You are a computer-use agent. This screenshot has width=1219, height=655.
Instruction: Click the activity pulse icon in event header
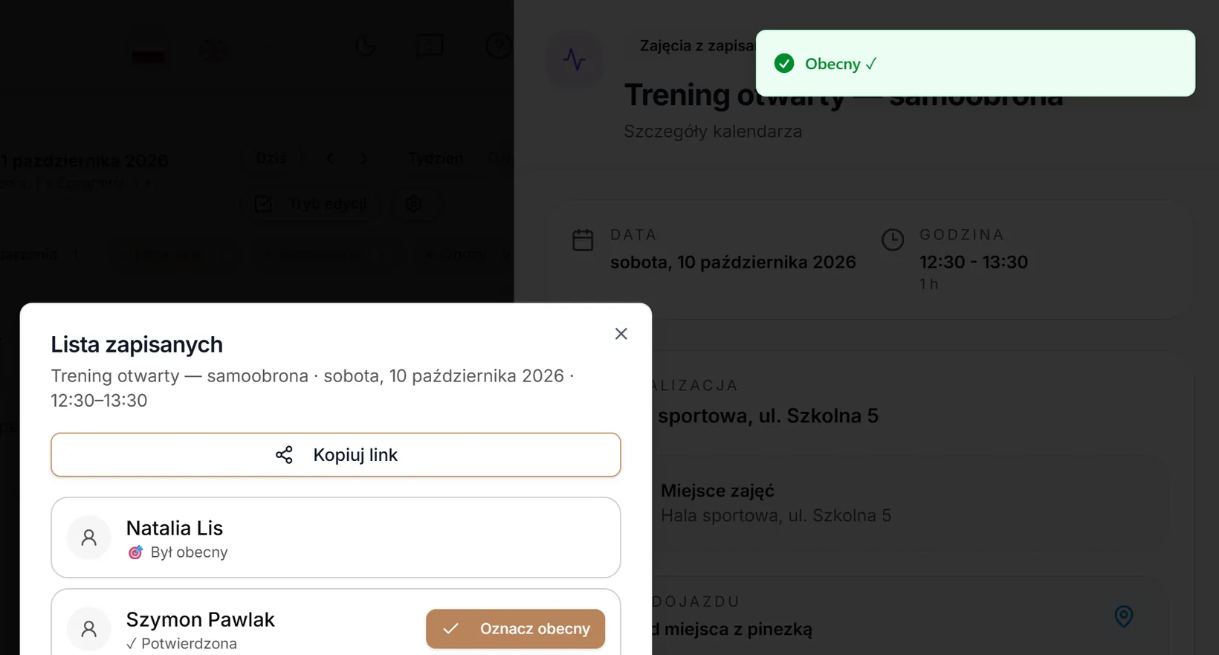pos(575,59)
